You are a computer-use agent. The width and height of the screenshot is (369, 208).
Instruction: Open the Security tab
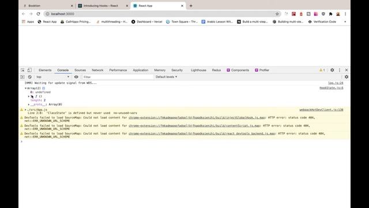point(177,70)
